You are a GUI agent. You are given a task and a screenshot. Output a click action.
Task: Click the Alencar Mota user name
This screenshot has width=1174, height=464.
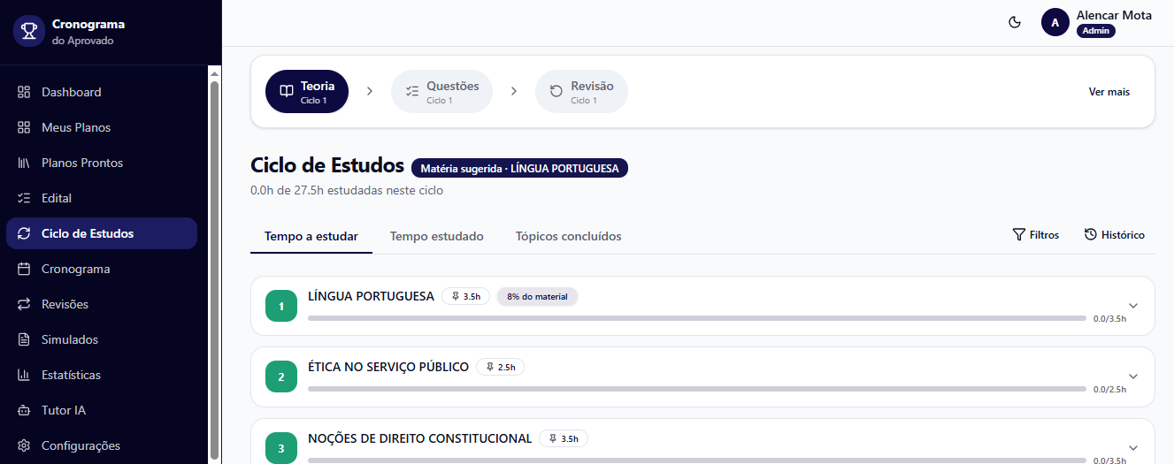1114,15
